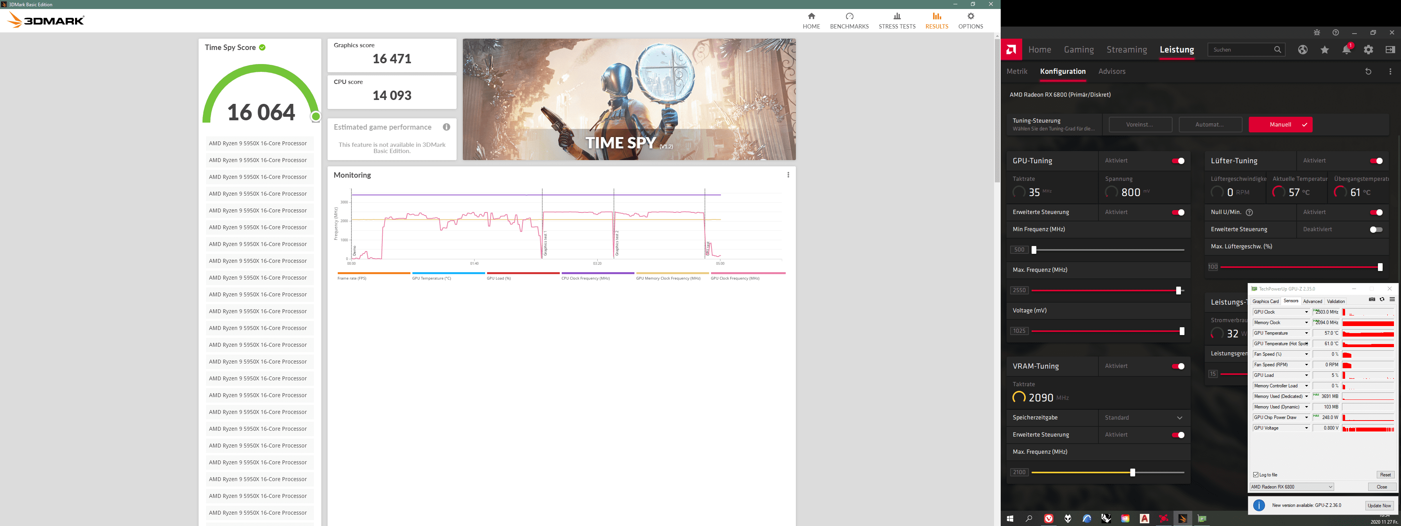Toggle Lüfter-Tuning Aktiviert switch

[1376, 161]
